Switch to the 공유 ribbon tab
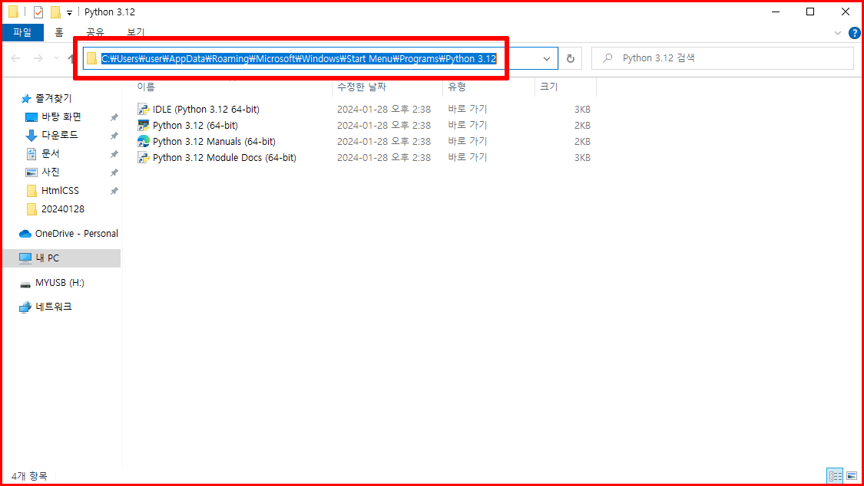This screenshot has width=864, height=486. (x=95, y=32)
